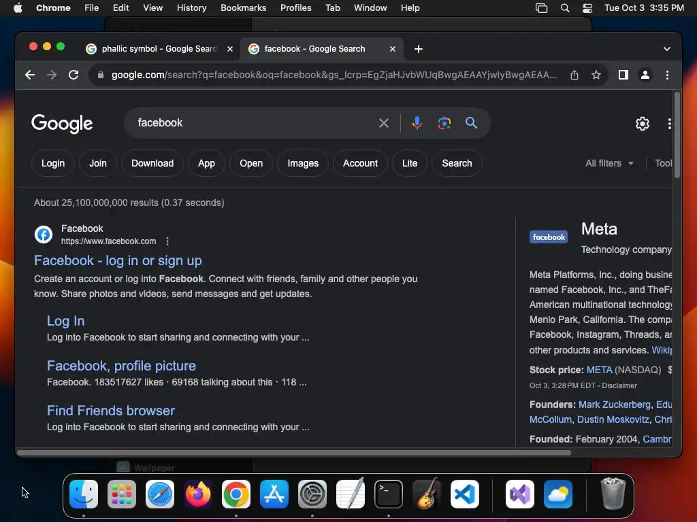This screenshot has width=697, height=522.
Task: Click the Dustin Moskovitz link
Action: [613, 419]
